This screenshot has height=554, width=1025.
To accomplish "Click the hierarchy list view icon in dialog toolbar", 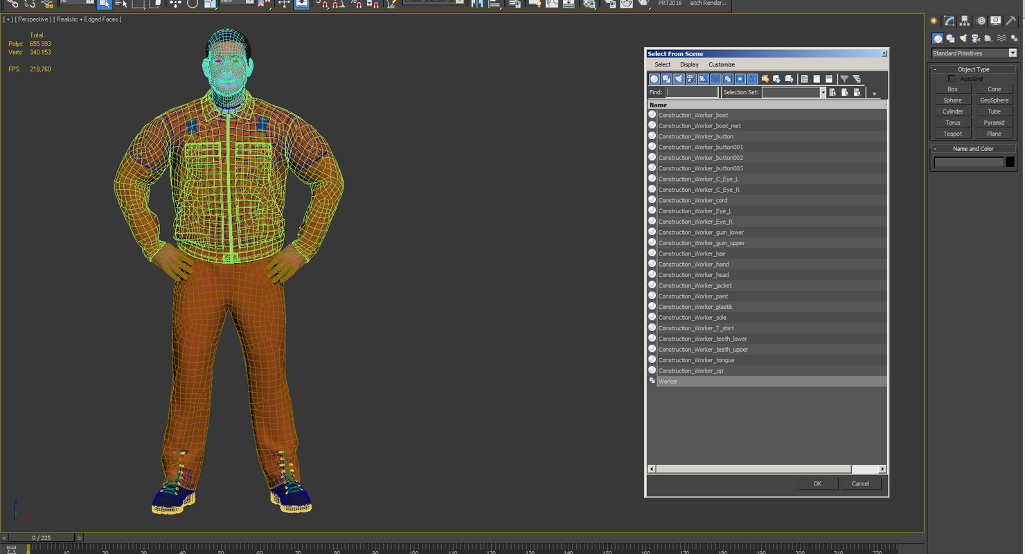I will 804,79.
